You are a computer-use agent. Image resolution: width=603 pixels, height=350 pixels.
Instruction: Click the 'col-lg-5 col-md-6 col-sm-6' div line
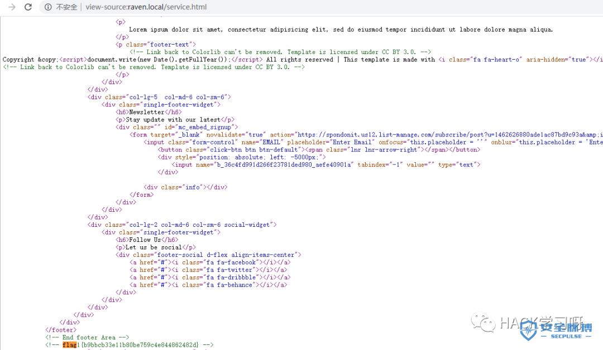[x=159, y=97]
